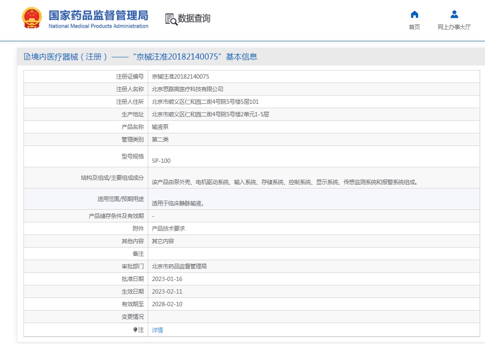This screenshot has height=344, width=485.
Task: Click the 适用范围/预期用途 label
Action: click(x=121, y=199)
